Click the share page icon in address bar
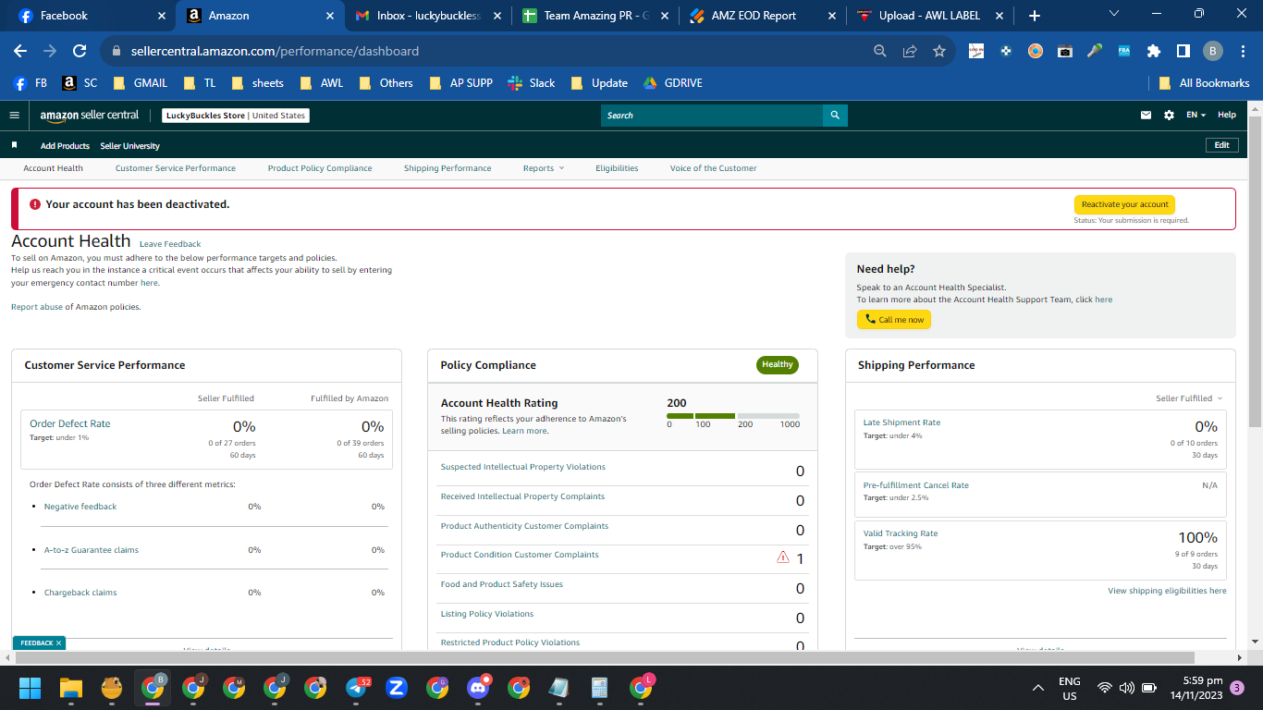Image resolution: width=1263 pixels, height=710 pixels. click(x=910, y=52)
